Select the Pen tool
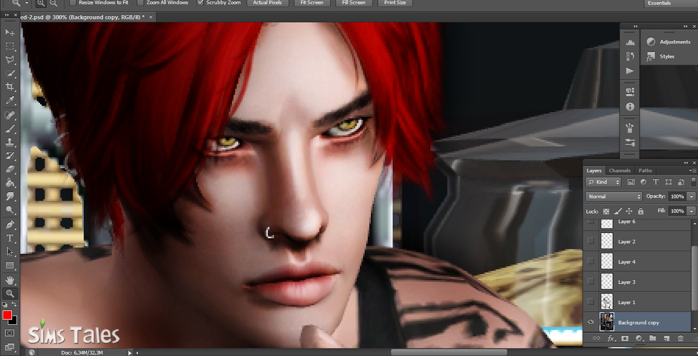The width and height of the screenshot is (698, 356). pos(10,225)
